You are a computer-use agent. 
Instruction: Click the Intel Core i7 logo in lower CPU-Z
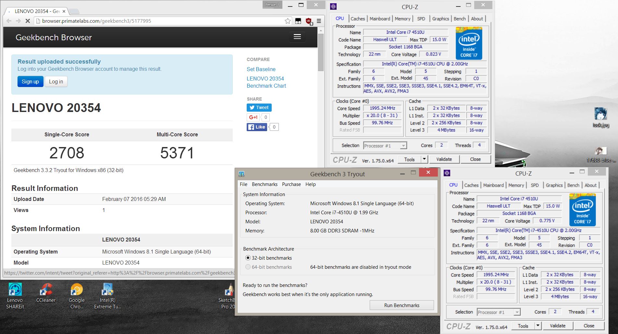click(582, 210)
